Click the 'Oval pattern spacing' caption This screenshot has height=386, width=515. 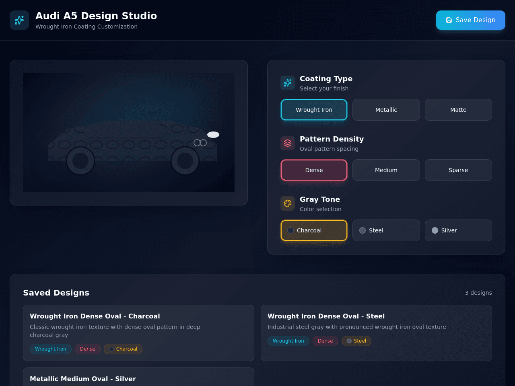[x=329, y=149]
